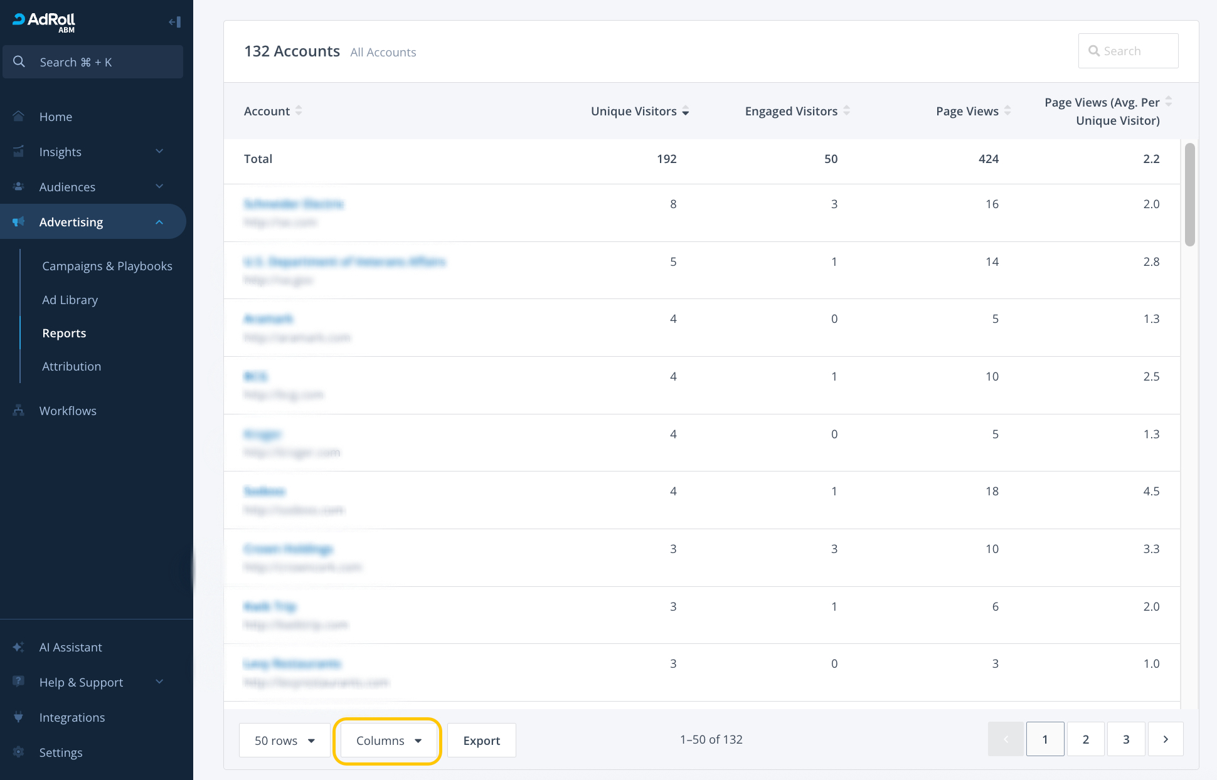Click the Workflows diagram icon
1217x780 pixels.
click(19, 411)
